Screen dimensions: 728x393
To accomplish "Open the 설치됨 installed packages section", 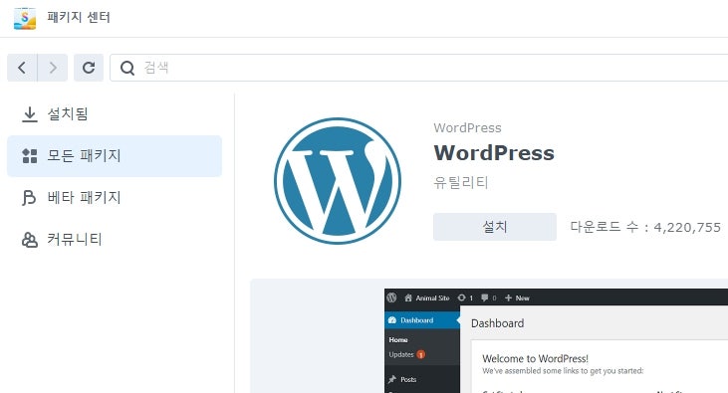I will [115, 114].
